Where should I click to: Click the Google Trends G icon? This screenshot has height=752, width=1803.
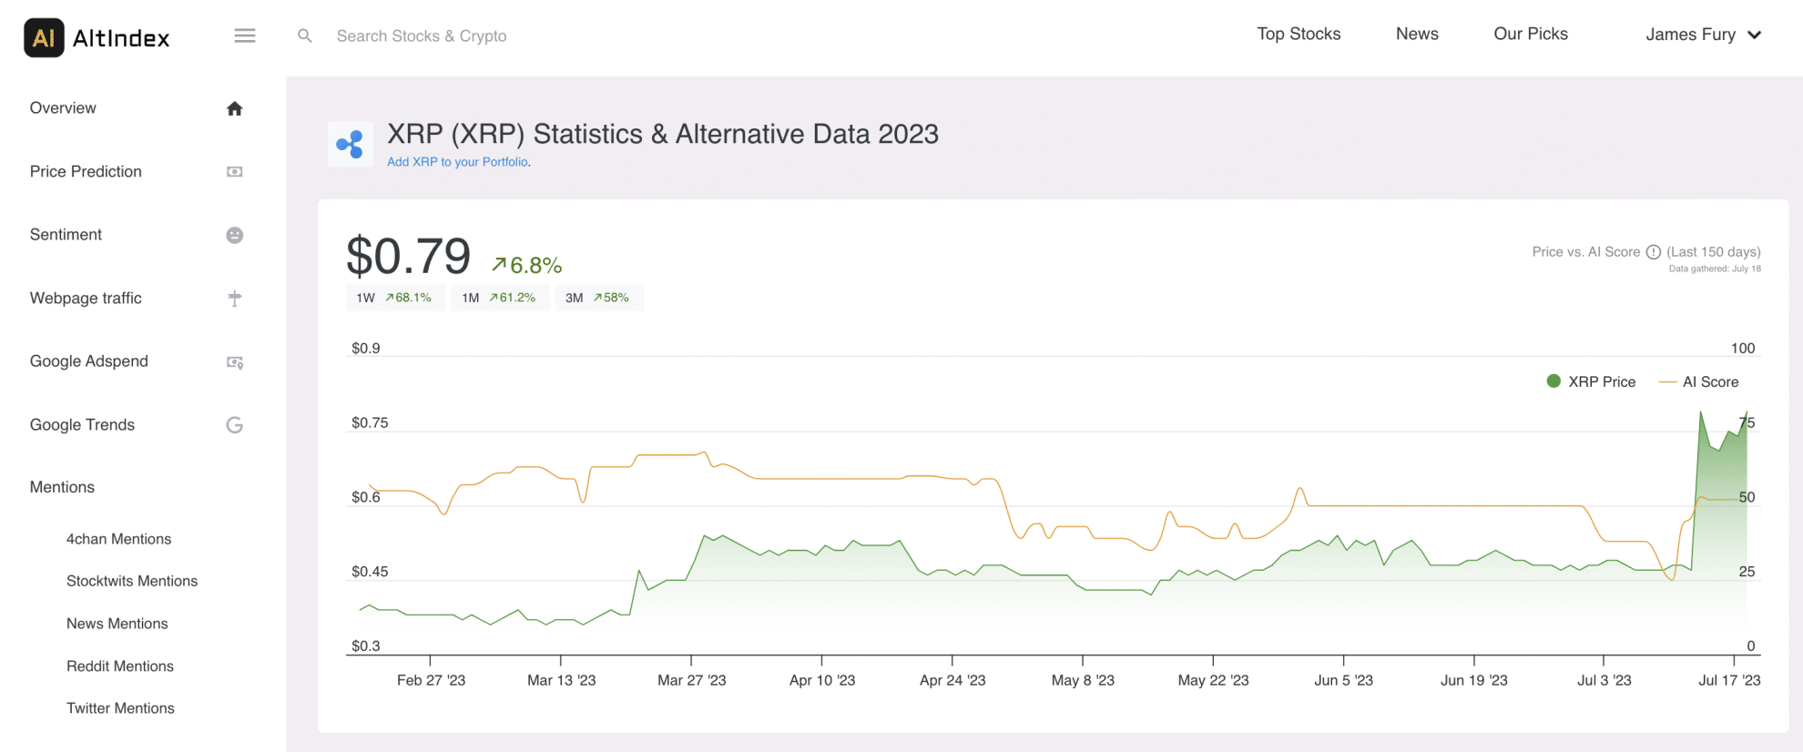[235, 424]
